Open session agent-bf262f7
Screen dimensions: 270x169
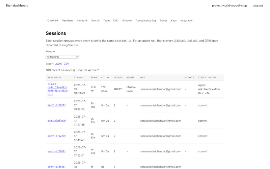coord(56,105)
